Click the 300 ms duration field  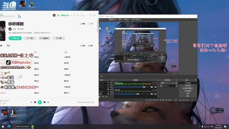(169, 86)
